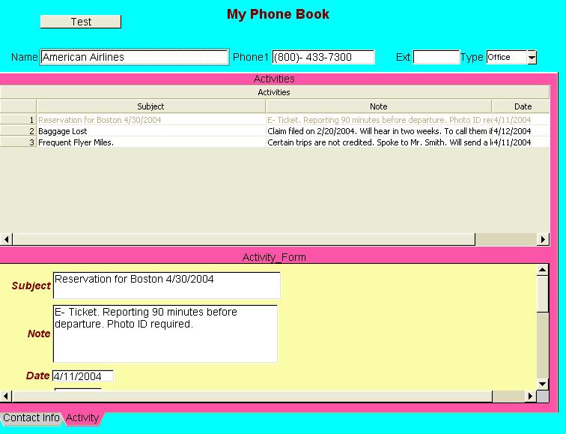566x434 pixels.
Task: Click the Note text area in Activity_Form
Action: [165, 334]
